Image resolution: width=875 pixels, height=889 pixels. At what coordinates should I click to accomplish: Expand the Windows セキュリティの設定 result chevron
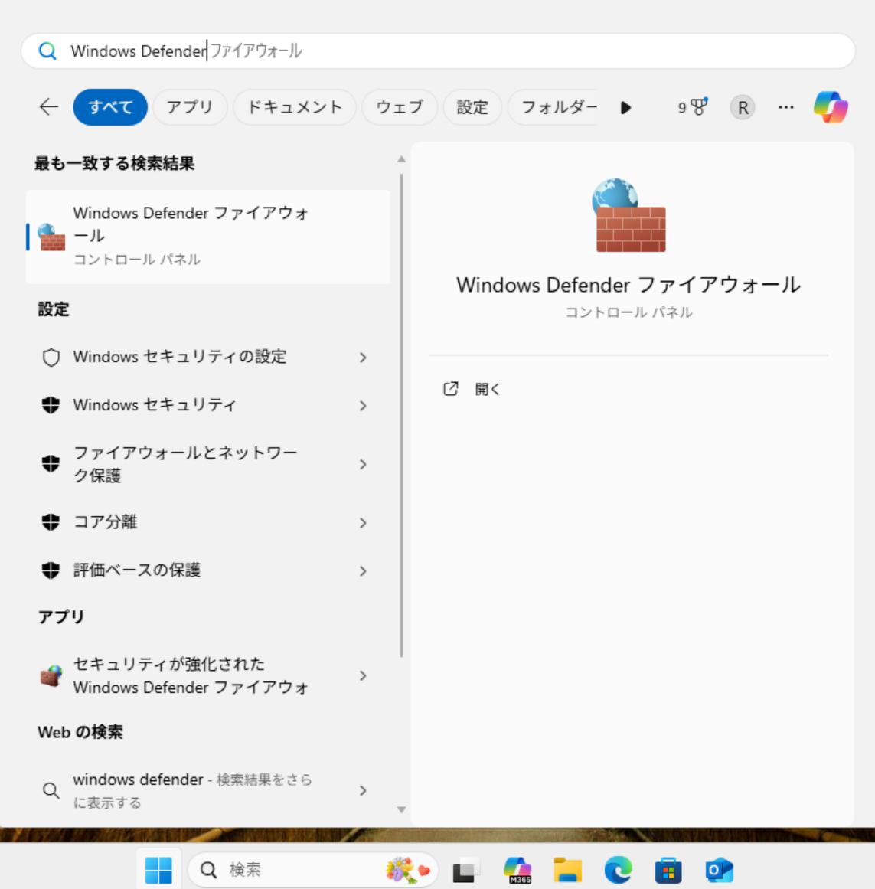tap(363, 358)
